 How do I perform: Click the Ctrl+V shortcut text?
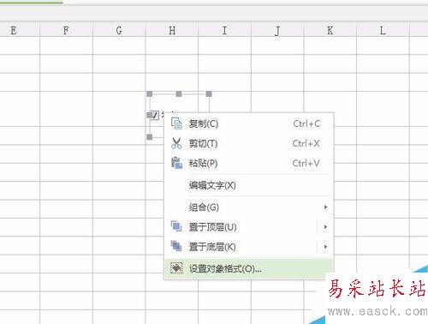(x=306, y=163)
